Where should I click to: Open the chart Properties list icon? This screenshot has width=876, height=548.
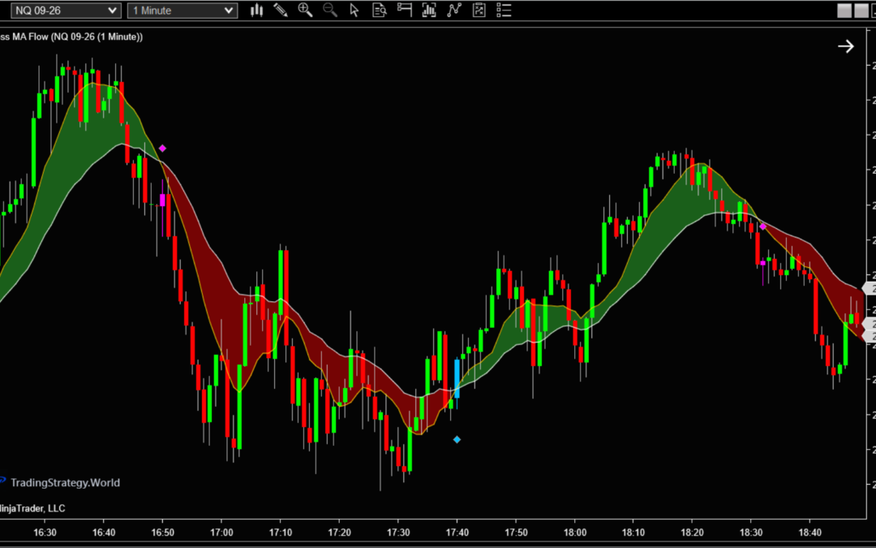point(504,10)
